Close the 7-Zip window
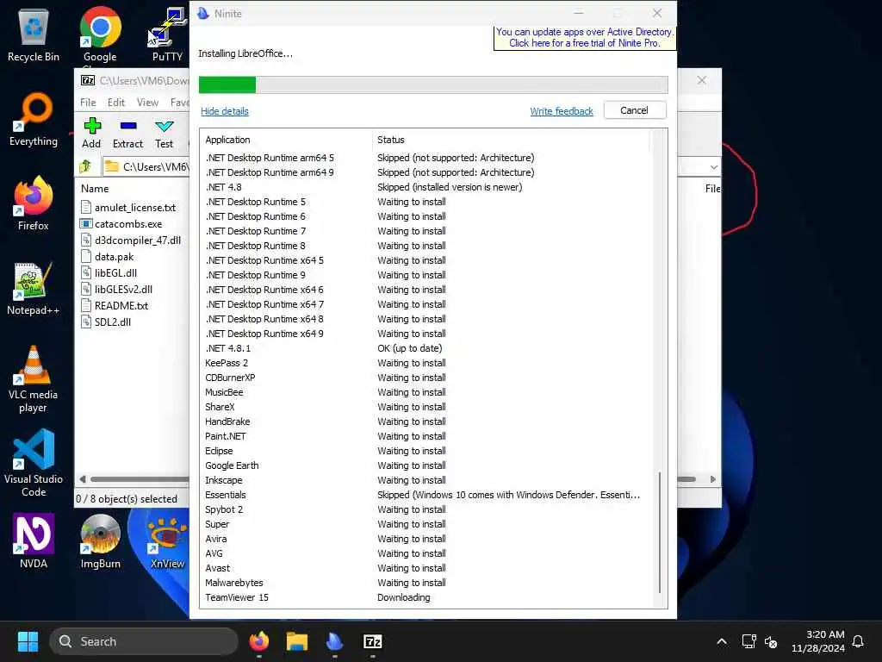The width and height of the screenshot is (882, 662). pyautogui.click(x=701, y=80)
